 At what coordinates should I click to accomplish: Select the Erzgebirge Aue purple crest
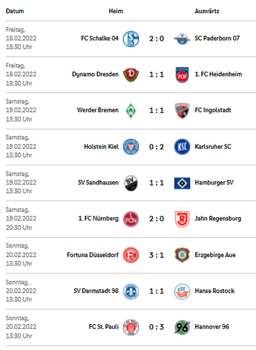[x=182, y=255]
